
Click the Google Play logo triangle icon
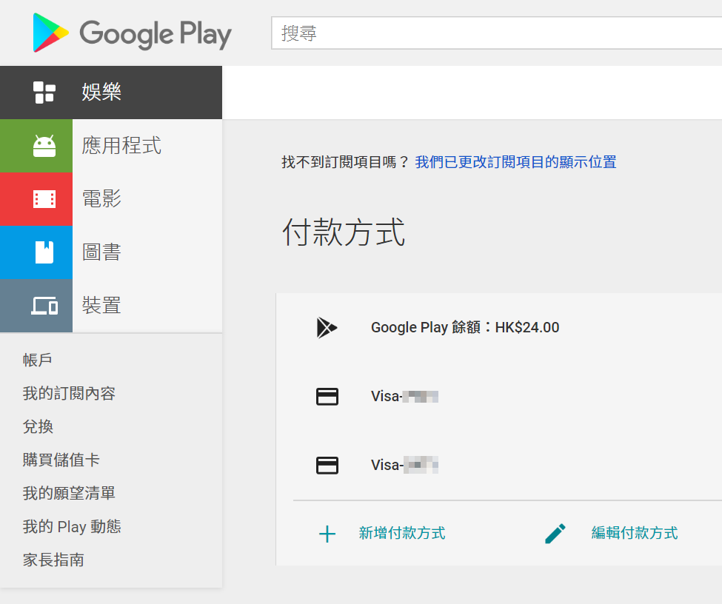point(50,33)
